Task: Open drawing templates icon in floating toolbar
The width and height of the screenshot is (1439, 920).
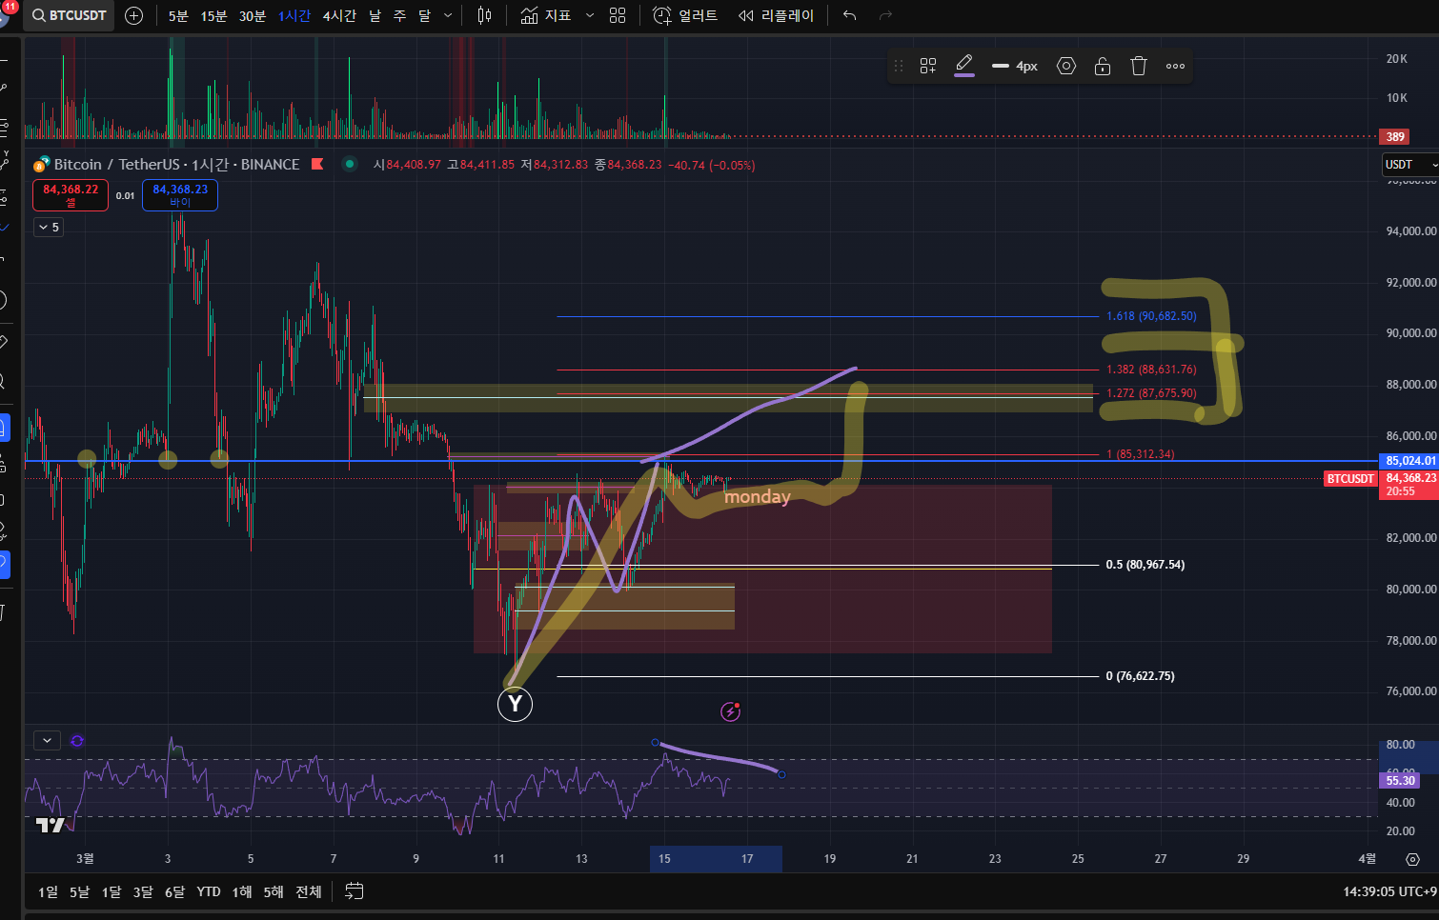Action: [928, 66]
